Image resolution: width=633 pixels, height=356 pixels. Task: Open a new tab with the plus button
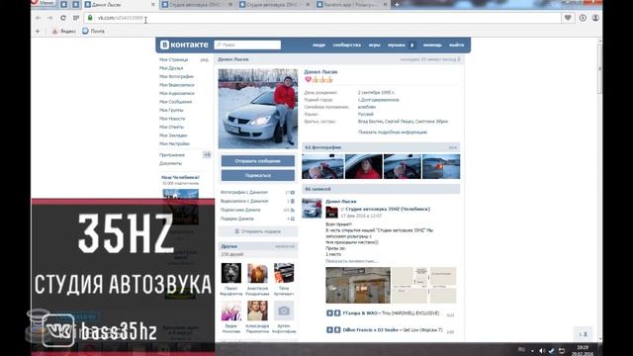397,4
